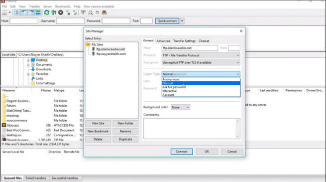
Task: Select the General tab
Action: coord(148,40)
